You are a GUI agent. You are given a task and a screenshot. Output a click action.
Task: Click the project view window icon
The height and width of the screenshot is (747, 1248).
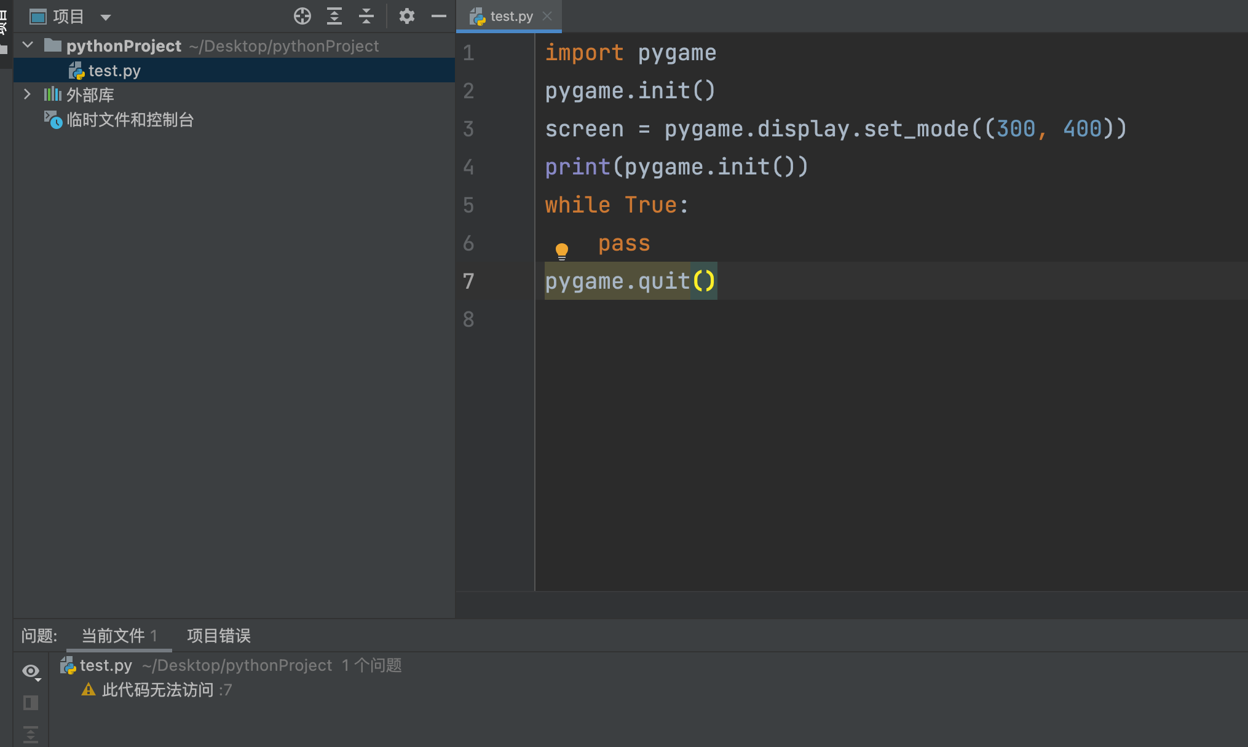click(38, 17)
